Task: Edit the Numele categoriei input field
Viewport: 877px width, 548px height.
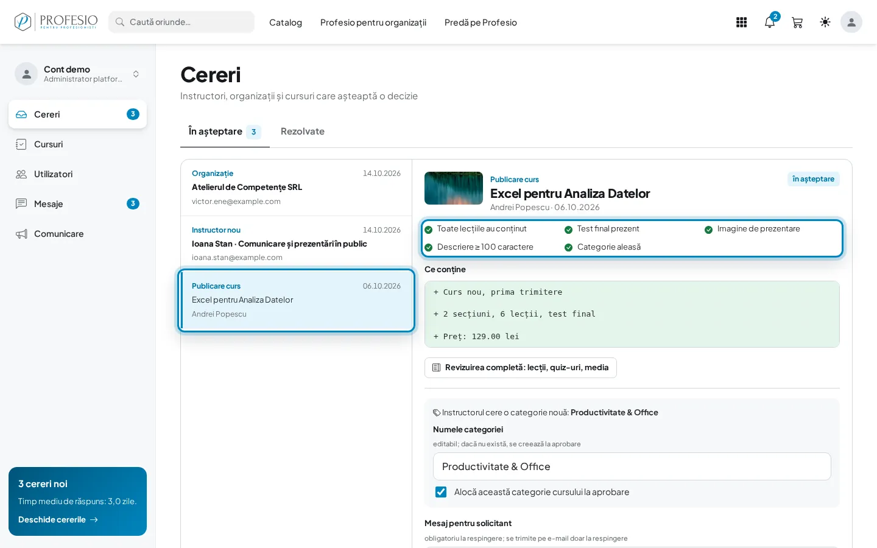Action: [632, 466]
